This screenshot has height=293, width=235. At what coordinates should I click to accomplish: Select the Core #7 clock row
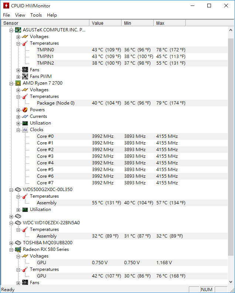132,183
